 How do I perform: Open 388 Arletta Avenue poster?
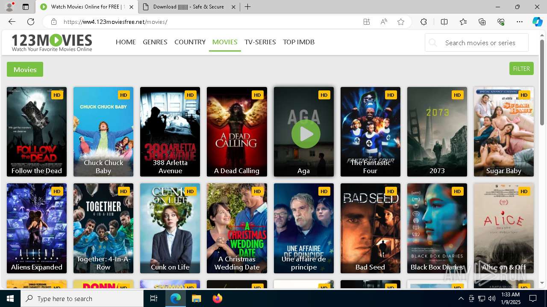pyautogui.click(x=170, y=132)
